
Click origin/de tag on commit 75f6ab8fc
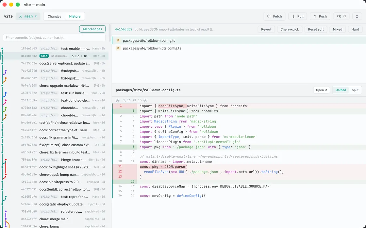49,160
